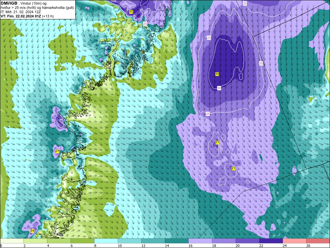This screenshot has height=248, width=330.
Task: Select the white 30 contour label
Action: [219, 88]
